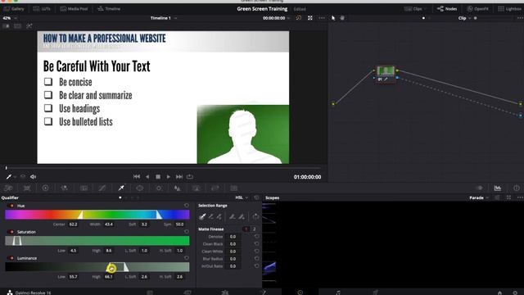Open the Sizing palette
The width and height of the screenshot is (524, 295).
[215, 188]
